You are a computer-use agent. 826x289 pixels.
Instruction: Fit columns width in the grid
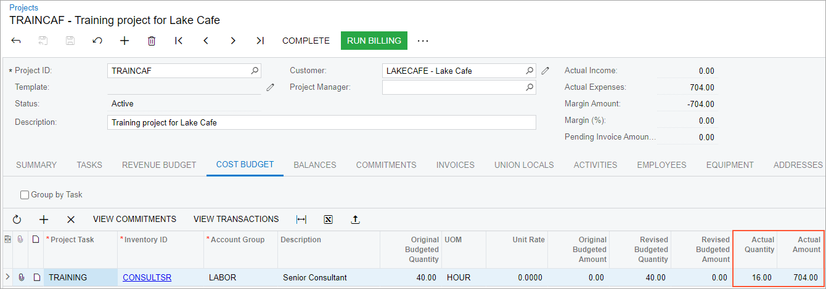pyautogui.click(x=301, y=220)
